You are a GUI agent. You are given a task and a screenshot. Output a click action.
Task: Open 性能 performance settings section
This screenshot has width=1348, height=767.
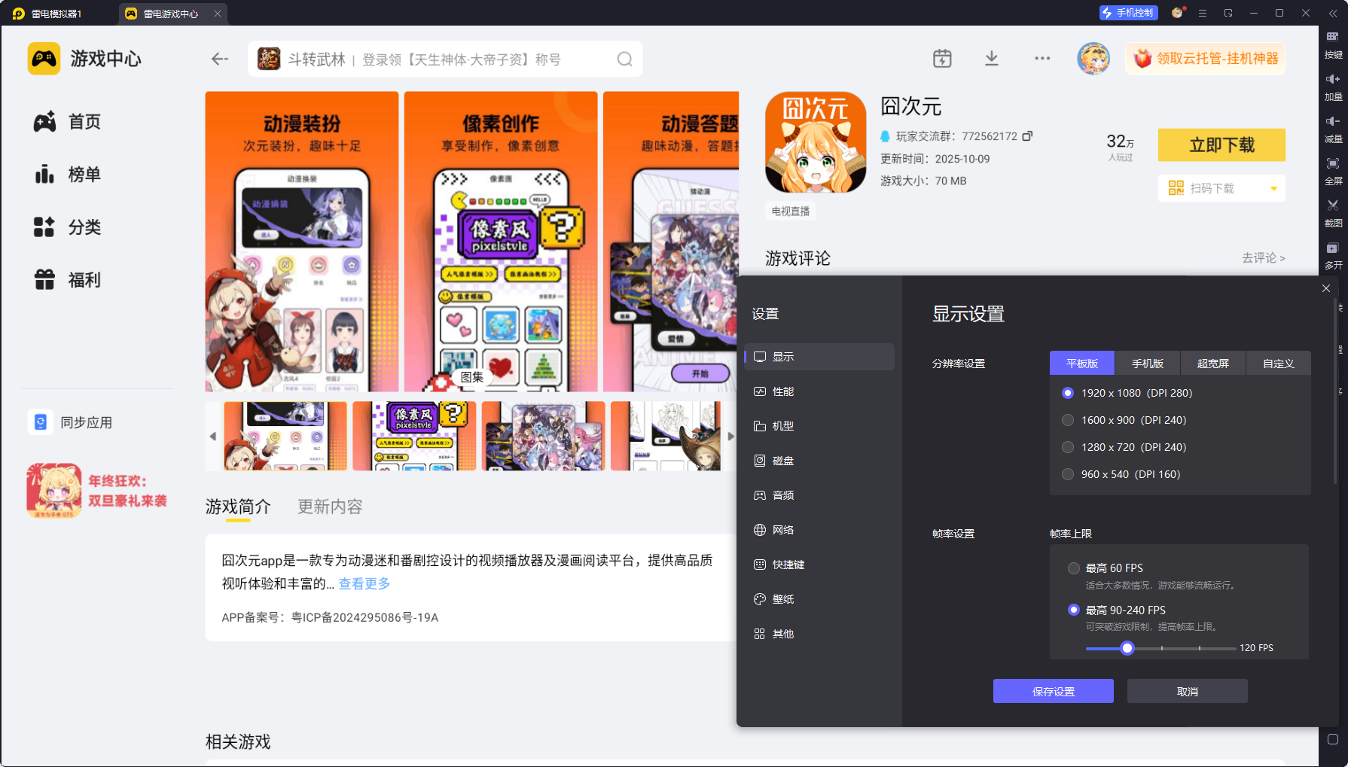click(819, 391)
